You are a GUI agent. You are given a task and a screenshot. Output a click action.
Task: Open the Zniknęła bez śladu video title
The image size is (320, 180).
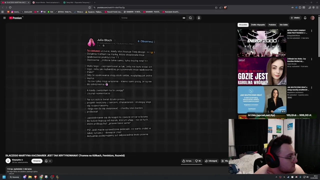point(297,60)
